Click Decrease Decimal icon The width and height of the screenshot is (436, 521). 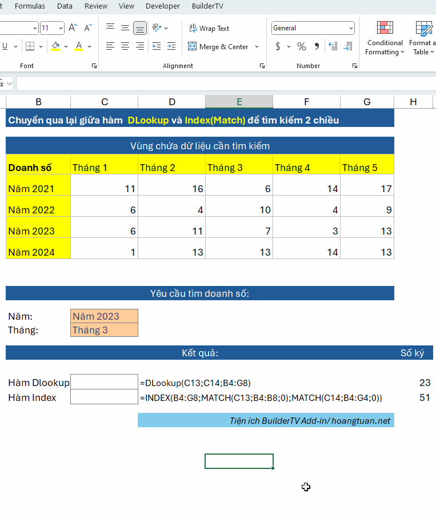point(348,46)
